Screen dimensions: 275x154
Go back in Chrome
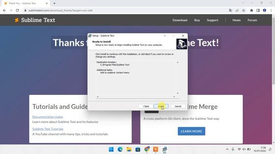click(4, 10)
